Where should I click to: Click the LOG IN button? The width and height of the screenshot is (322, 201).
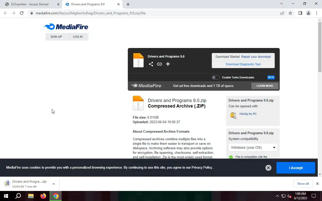[78, 37]
